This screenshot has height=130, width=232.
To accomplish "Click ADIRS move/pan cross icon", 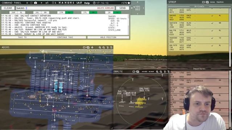I will (x=92, y=47).
